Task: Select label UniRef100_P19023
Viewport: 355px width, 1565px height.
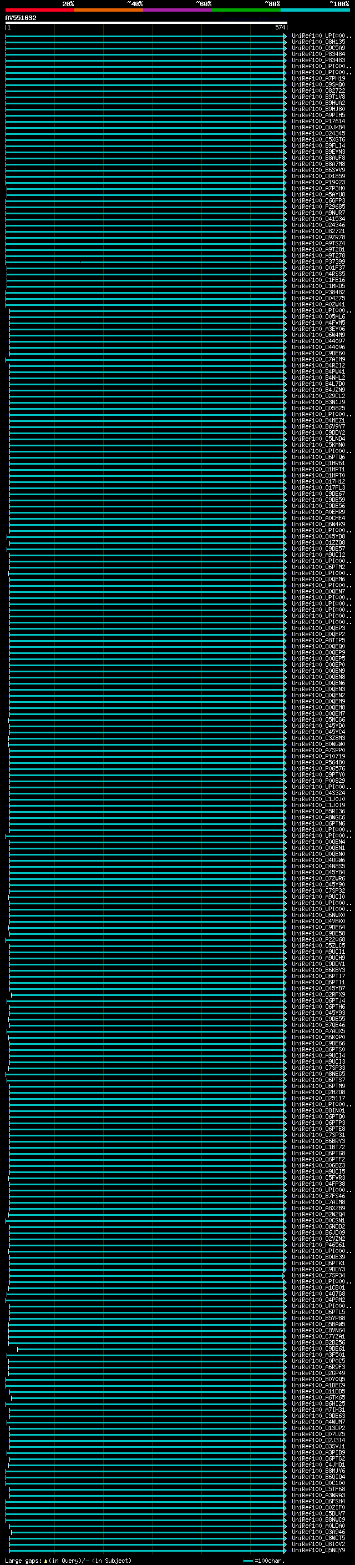Action: pyautogui.click(x=318, y=183)
